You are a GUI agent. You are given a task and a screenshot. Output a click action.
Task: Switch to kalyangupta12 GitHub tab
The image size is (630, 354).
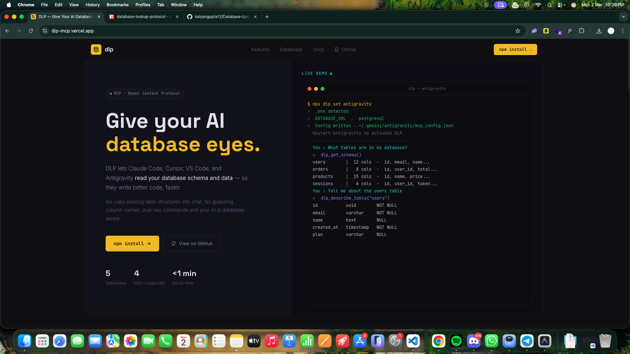[222, 17]
